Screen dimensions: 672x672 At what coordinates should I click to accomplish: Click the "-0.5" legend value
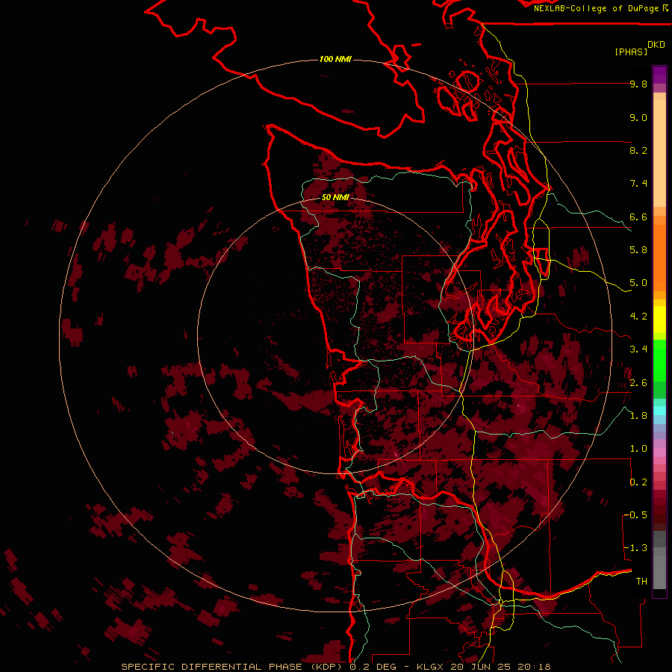coord(635,515)
